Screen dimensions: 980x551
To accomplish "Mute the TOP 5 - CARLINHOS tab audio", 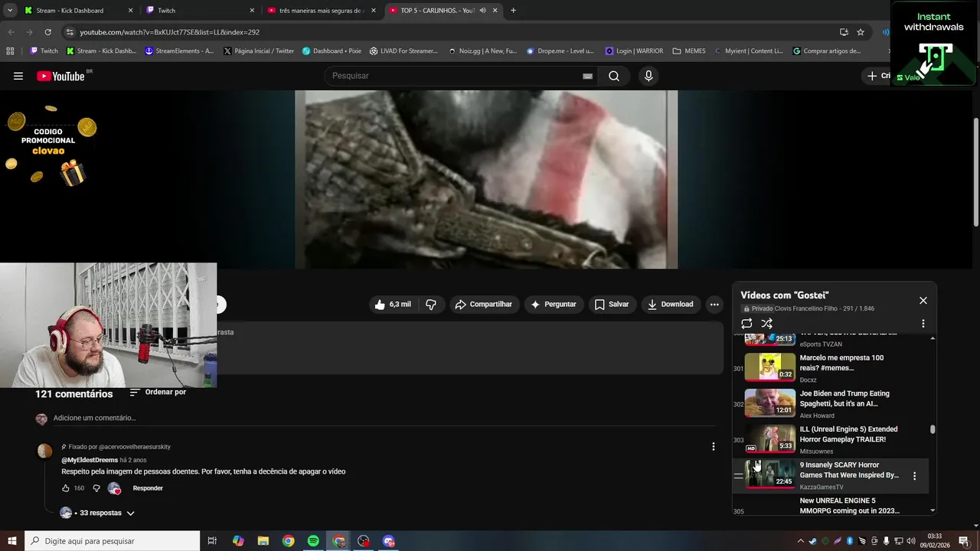I will [x=483, y=11].
